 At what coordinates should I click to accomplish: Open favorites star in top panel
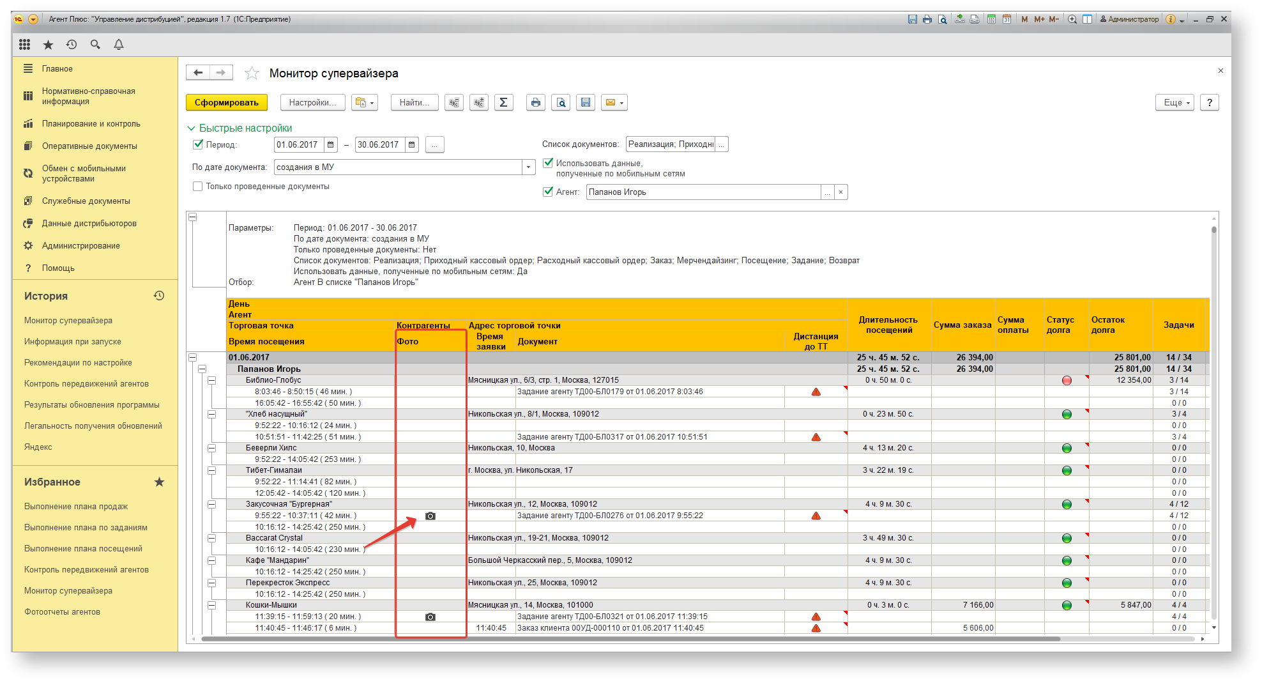coord(48,44)
